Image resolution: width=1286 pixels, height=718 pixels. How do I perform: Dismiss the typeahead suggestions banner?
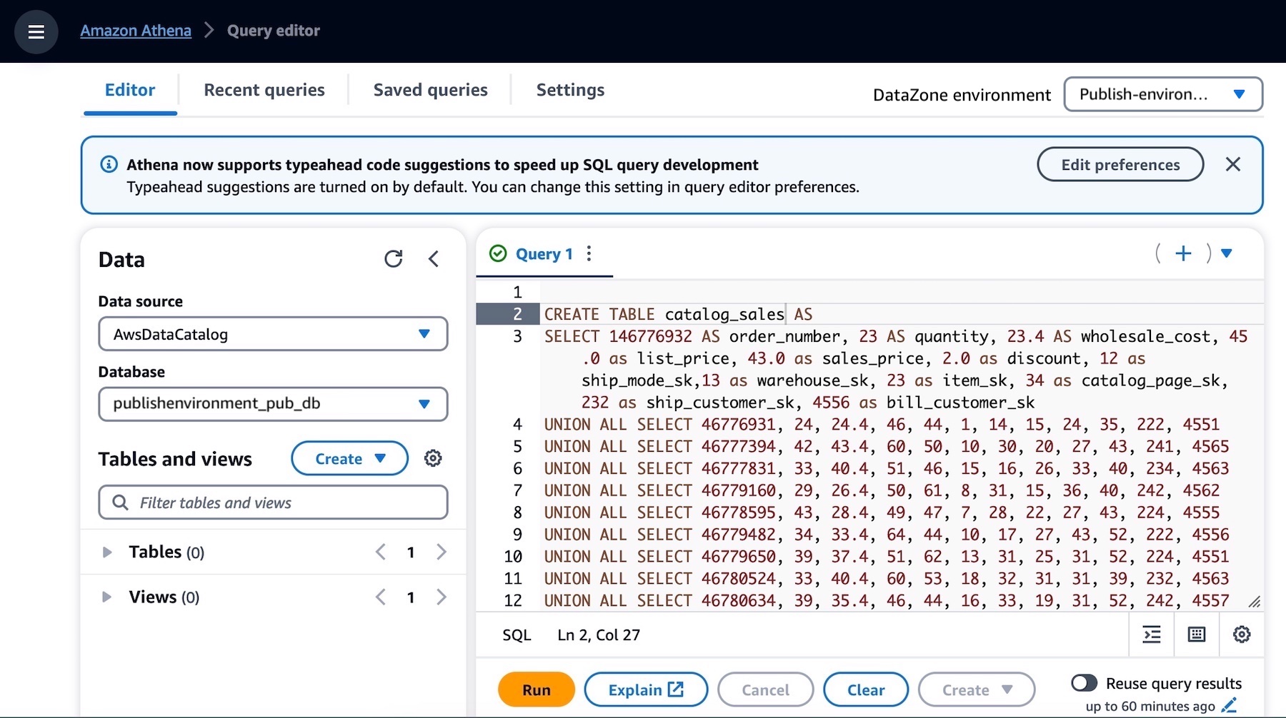tap(1232, 165)
